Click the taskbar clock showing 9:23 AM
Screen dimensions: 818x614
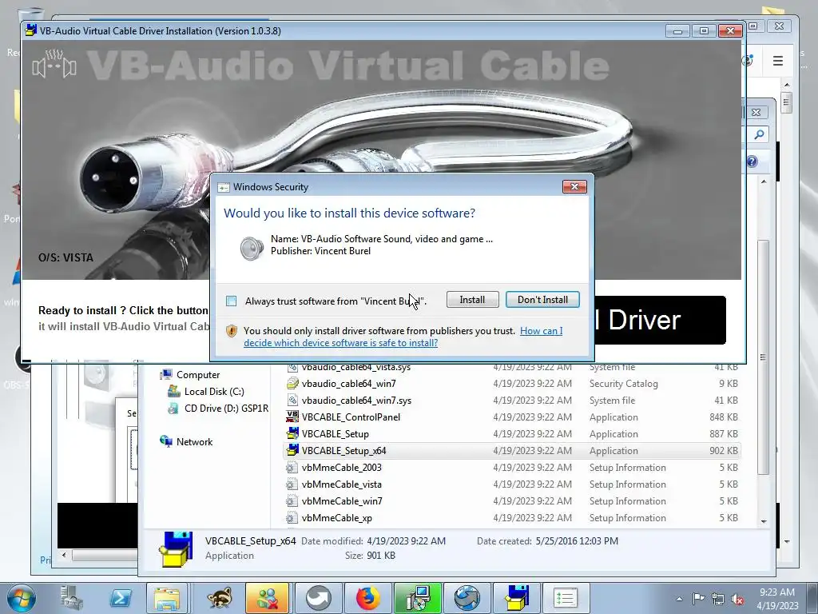pyautogui.click(x=777, y=599)
